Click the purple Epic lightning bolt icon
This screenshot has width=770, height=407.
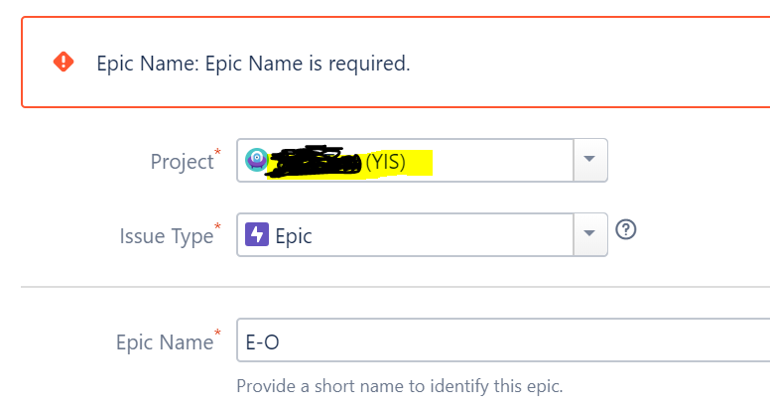[256, 235]
